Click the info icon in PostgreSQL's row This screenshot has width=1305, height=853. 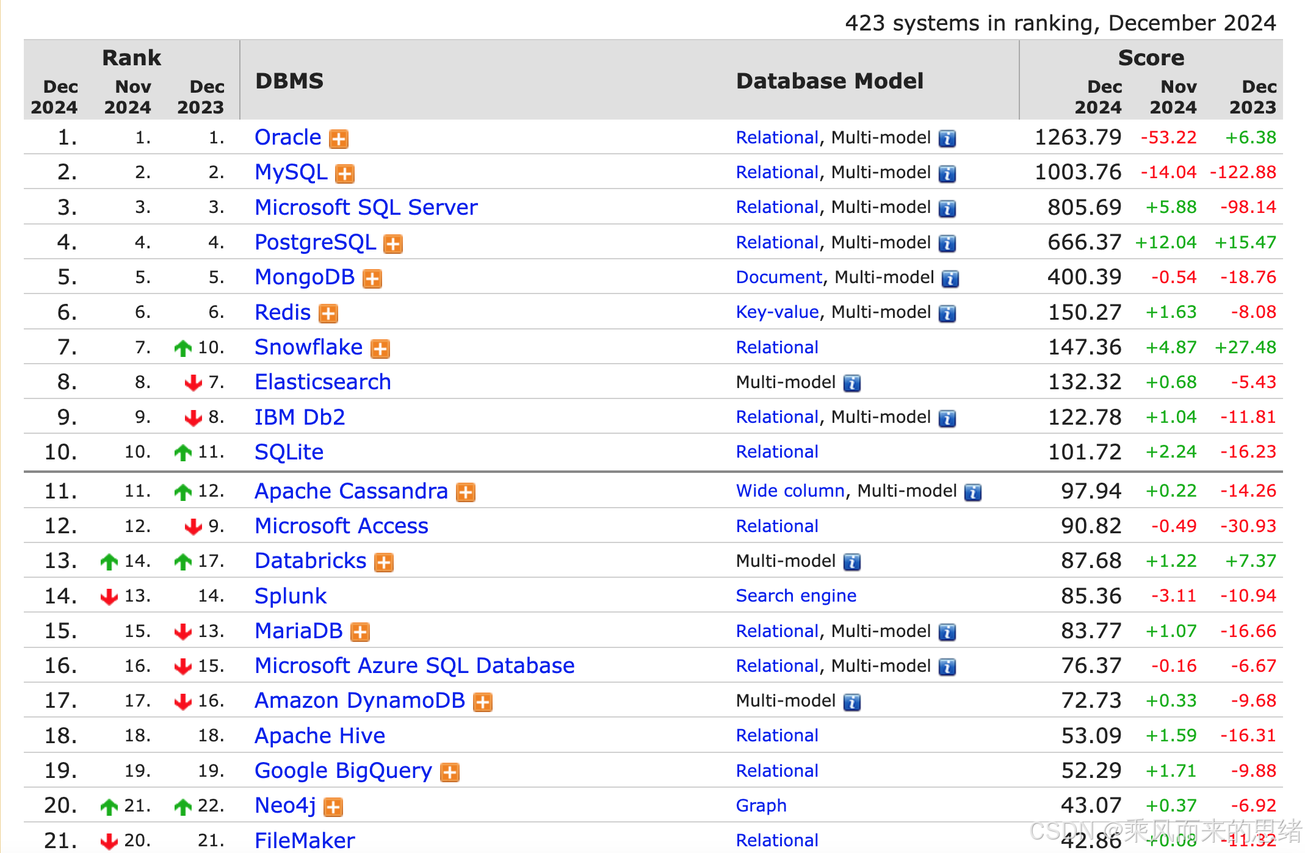coord(947,244)
